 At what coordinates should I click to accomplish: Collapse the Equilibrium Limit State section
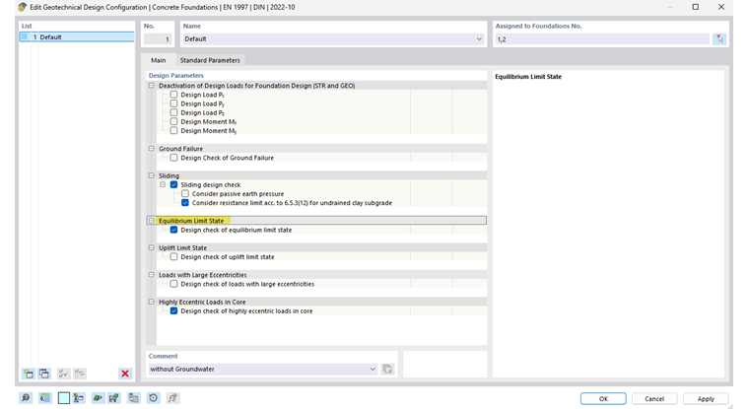(152, 221)
